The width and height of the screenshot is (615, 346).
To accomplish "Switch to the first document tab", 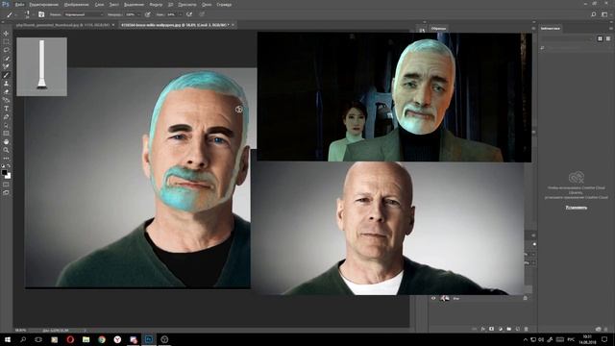I will click(x=61, y=25).
